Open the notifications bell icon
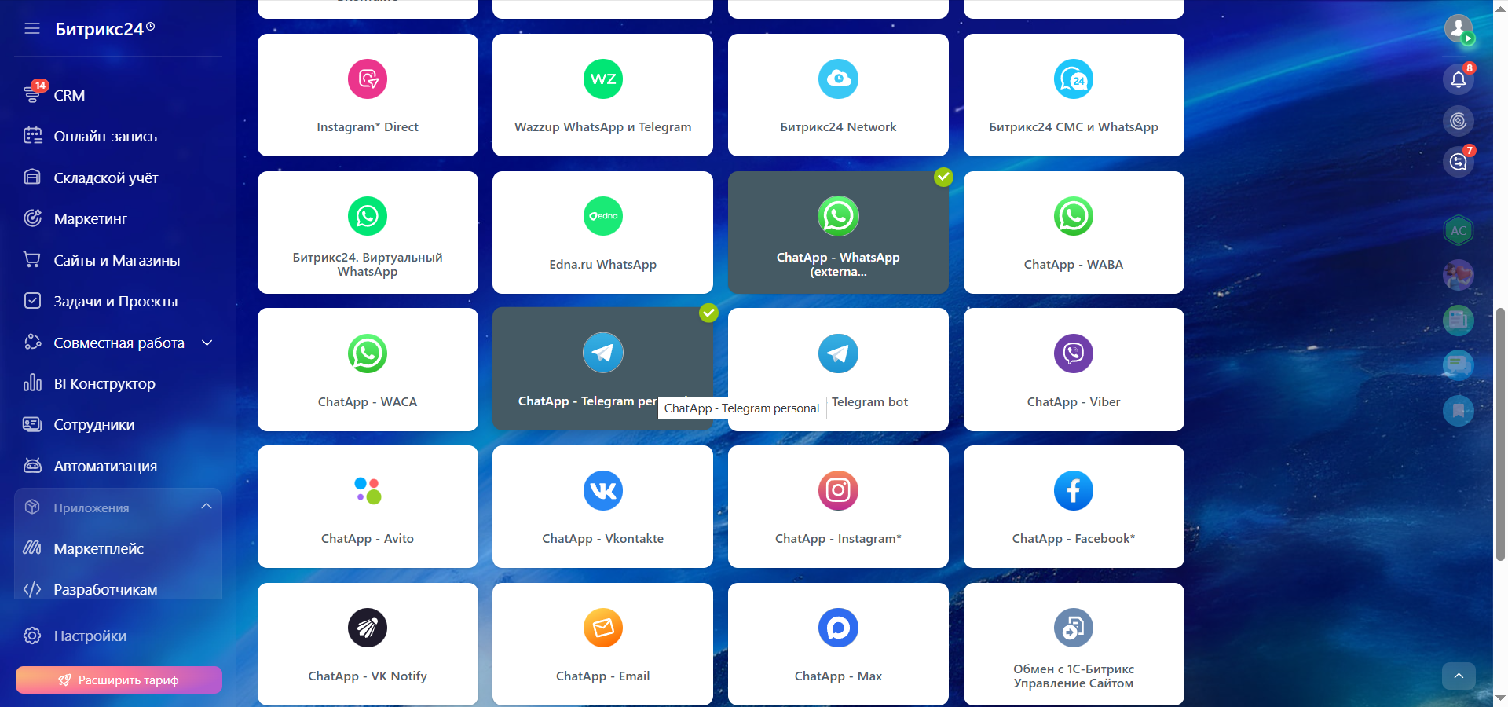This screenshot has width=1508, height=707. (1458, 79)
